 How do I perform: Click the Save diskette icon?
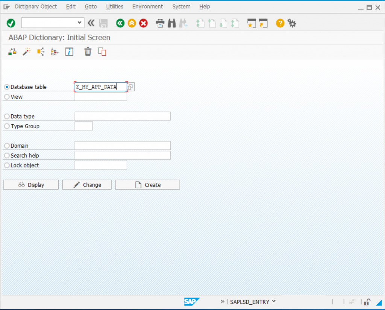coord(103,23)
